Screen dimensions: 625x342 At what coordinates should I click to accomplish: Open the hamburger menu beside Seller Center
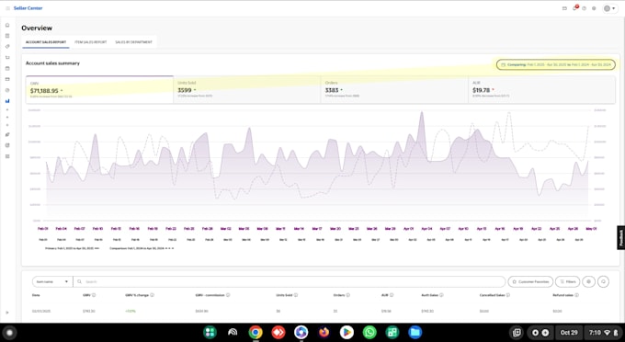7,8
